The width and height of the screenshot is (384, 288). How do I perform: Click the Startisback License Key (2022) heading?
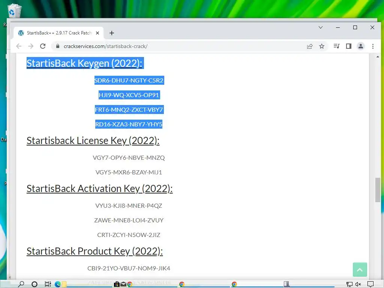click(x=93, y=141)
